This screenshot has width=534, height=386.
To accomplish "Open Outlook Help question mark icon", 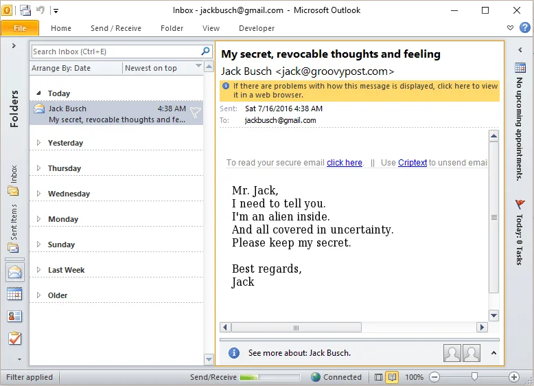I will coord(525,27).
